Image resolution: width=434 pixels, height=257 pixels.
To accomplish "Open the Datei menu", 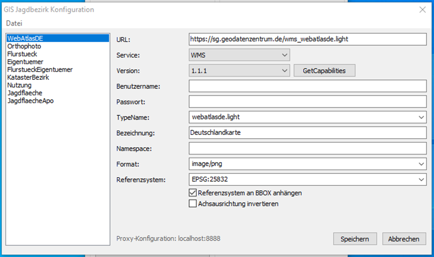I will point(14,23).
